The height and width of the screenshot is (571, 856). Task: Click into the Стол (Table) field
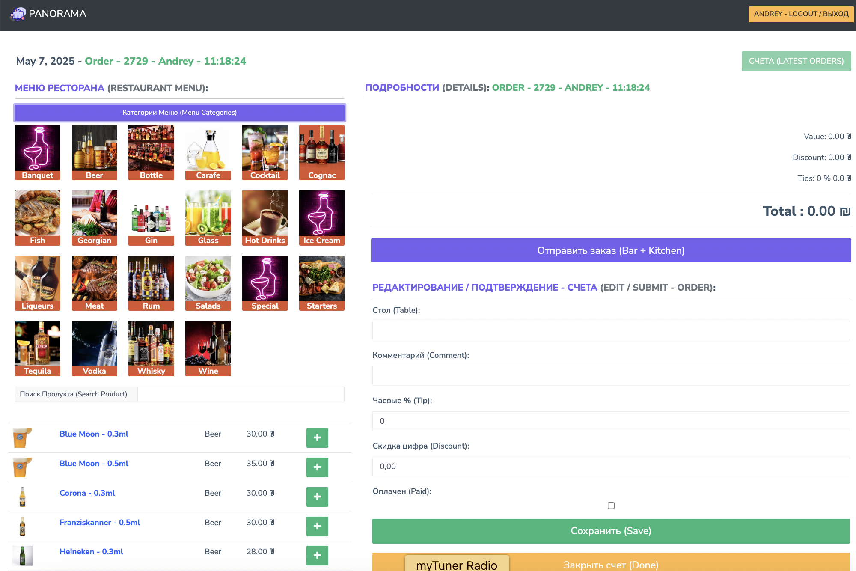pyautogui.click(x=610, y=330)
